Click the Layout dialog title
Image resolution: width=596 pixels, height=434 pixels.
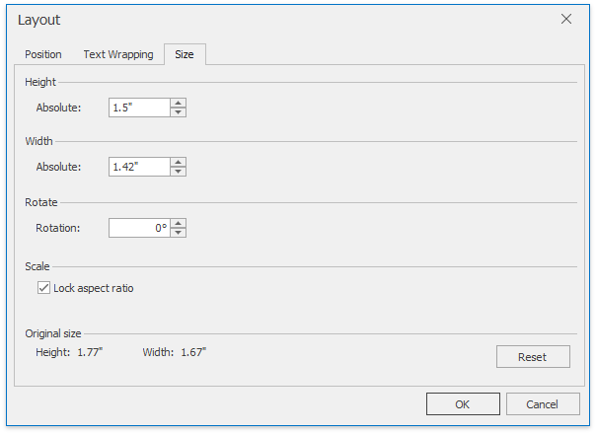point(38,20)
